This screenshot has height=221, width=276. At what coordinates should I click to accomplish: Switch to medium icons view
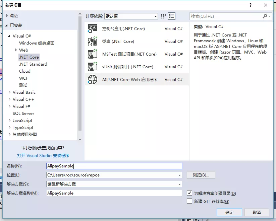pos(163,16)
